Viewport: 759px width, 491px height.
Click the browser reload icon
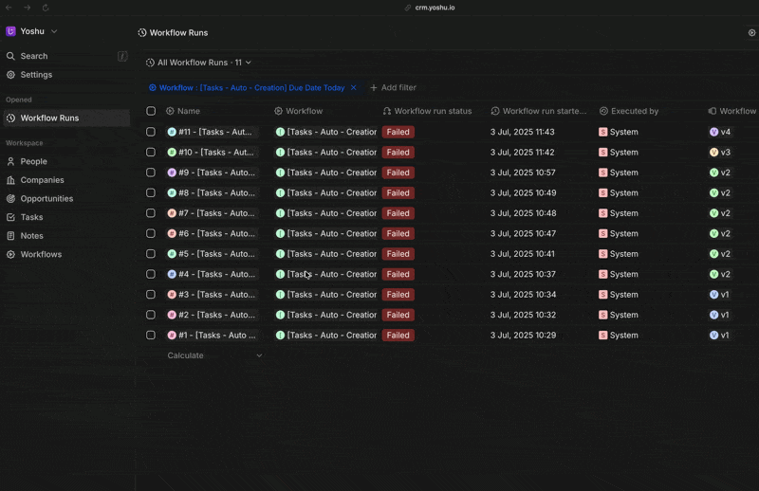(46, 8)
